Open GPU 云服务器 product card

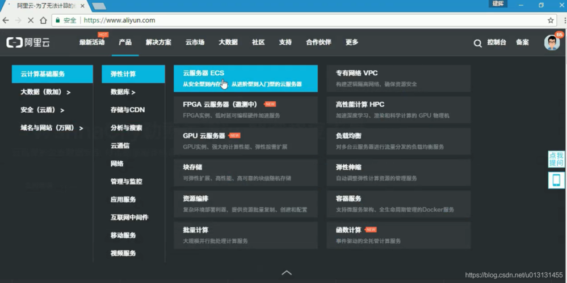(246, 141)
